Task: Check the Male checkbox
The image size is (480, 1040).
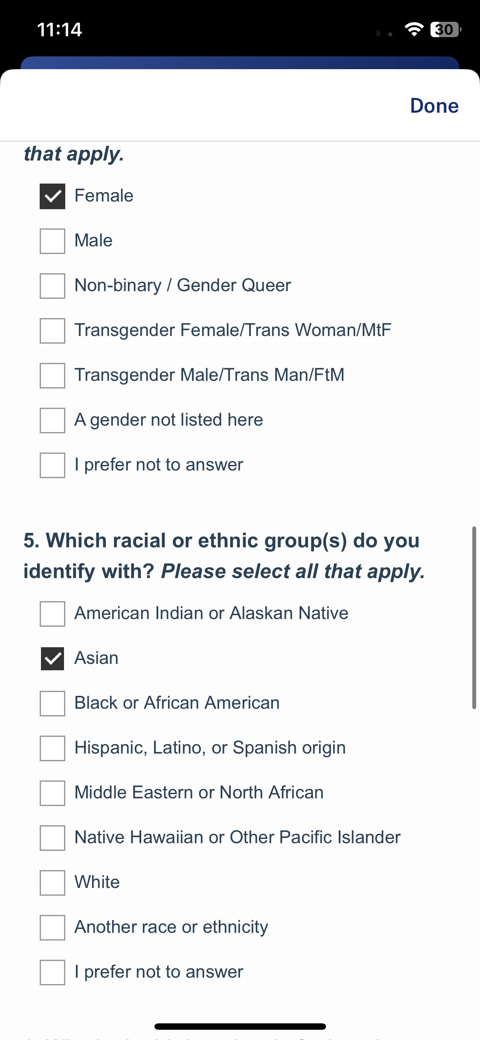Action: 52,241
